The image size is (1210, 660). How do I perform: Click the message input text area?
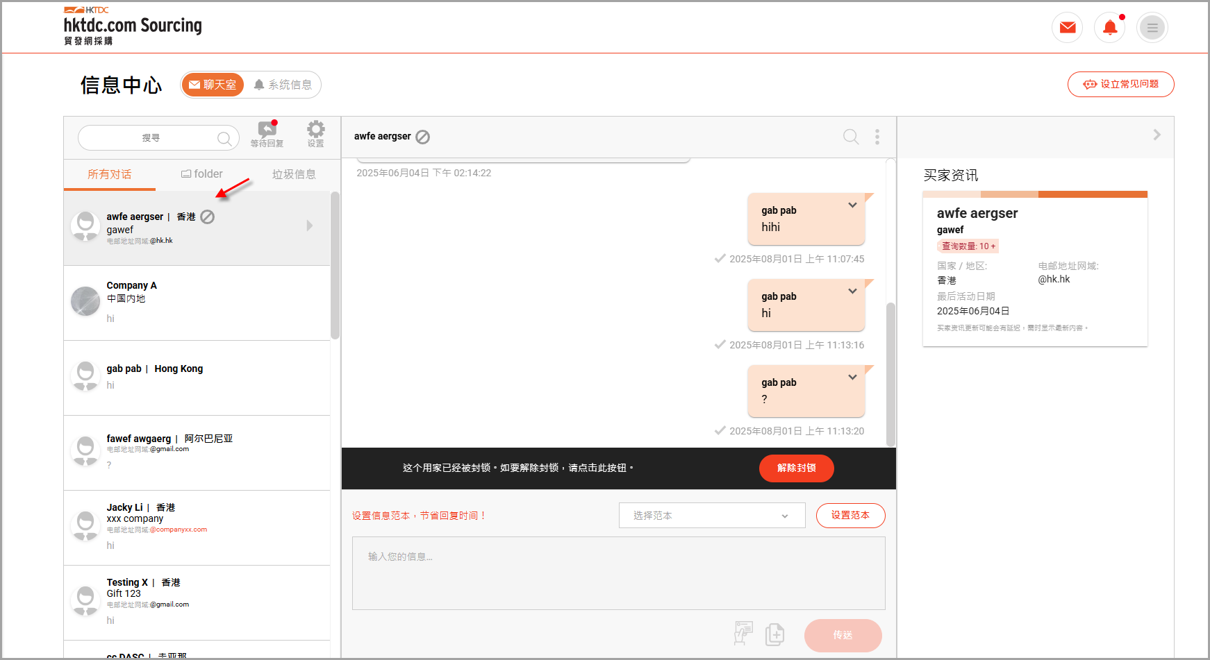click(619, 573)
